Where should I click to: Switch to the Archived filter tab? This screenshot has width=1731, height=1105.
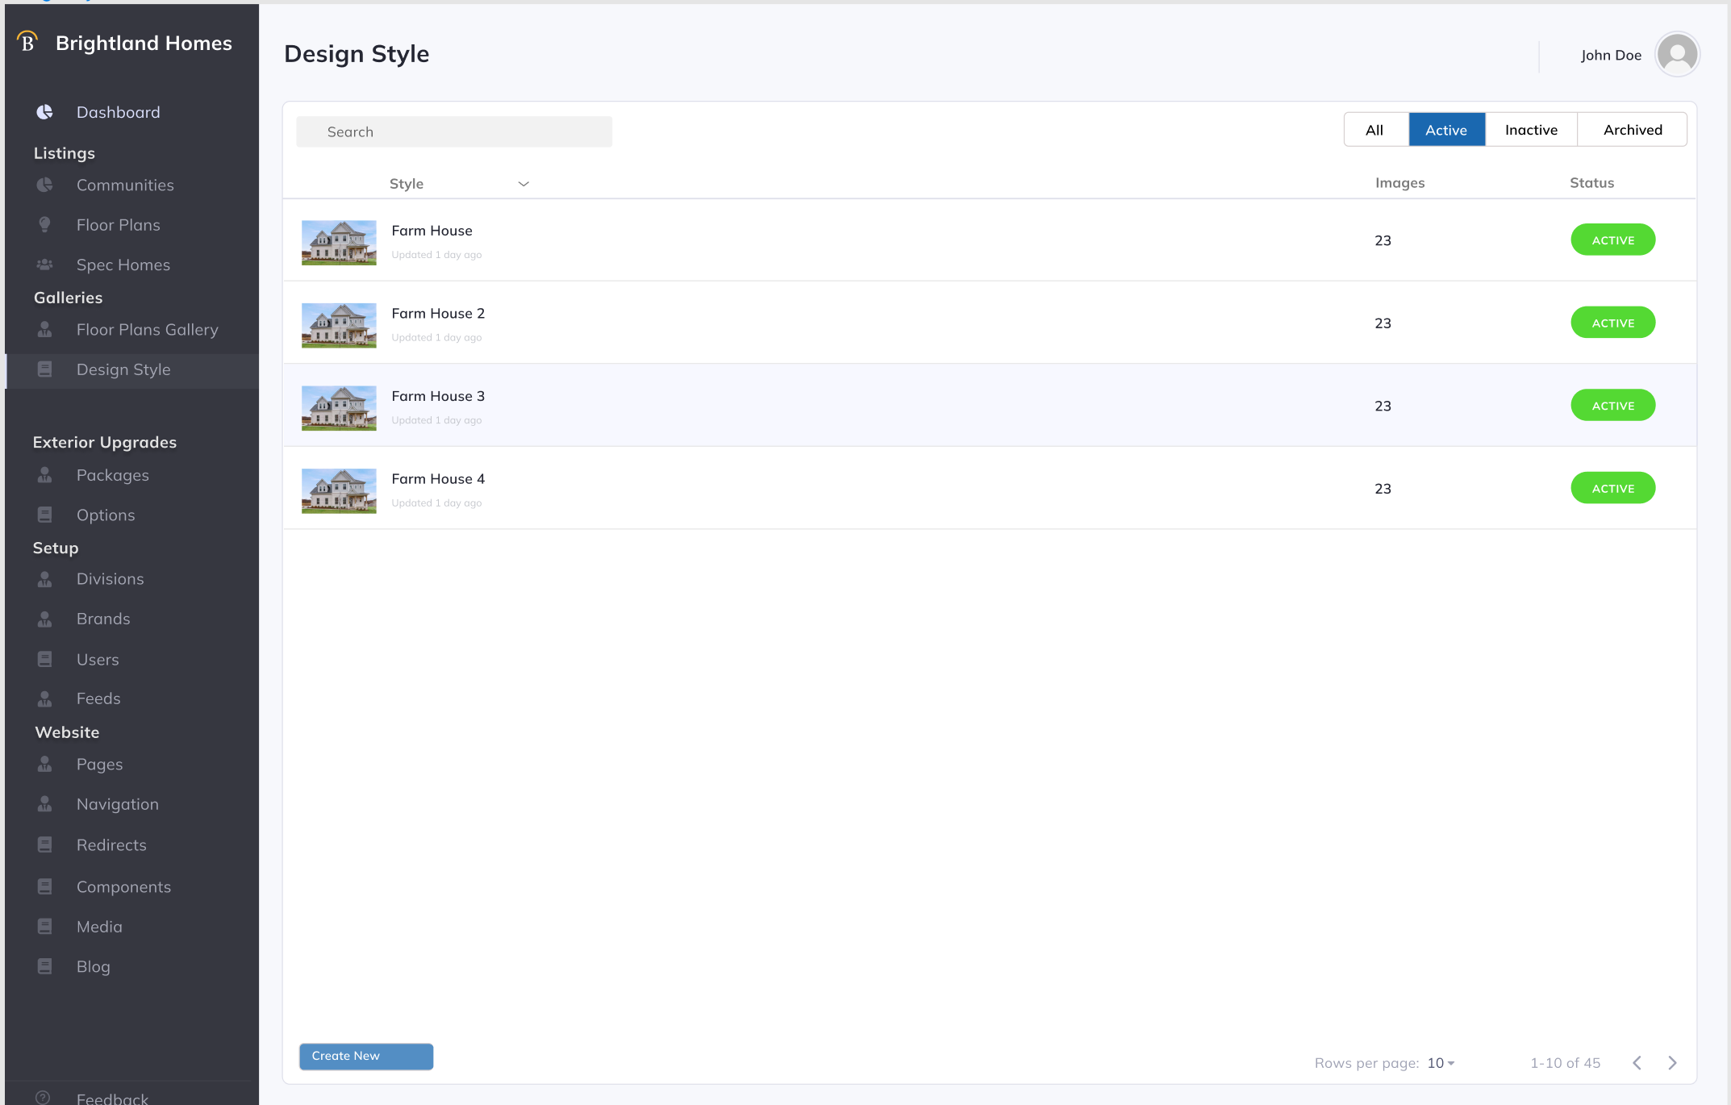click(1632, 130)
